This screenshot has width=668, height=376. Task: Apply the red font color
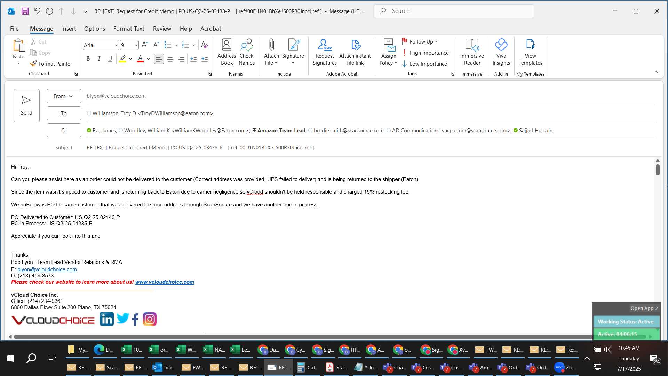click(140, 58)
